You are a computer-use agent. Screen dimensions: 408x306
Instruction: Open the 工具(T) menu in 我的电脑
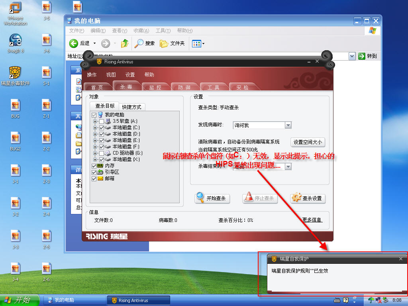coord(163,31)
